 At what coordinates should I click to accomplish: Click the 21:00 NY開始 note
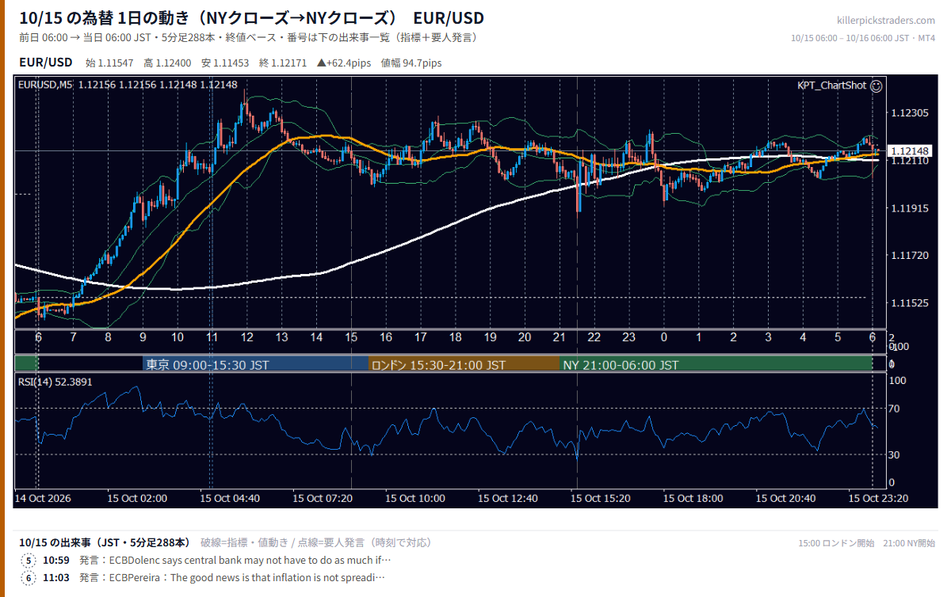(x=908, y=543)
